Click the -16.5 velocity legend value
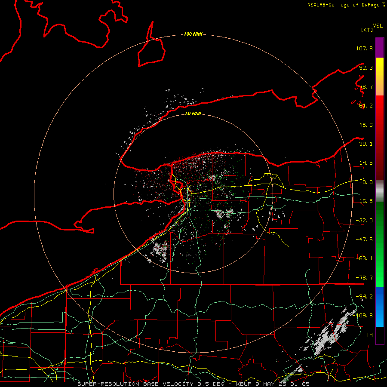This screenshot has width=387, height=387. [364, 201]
